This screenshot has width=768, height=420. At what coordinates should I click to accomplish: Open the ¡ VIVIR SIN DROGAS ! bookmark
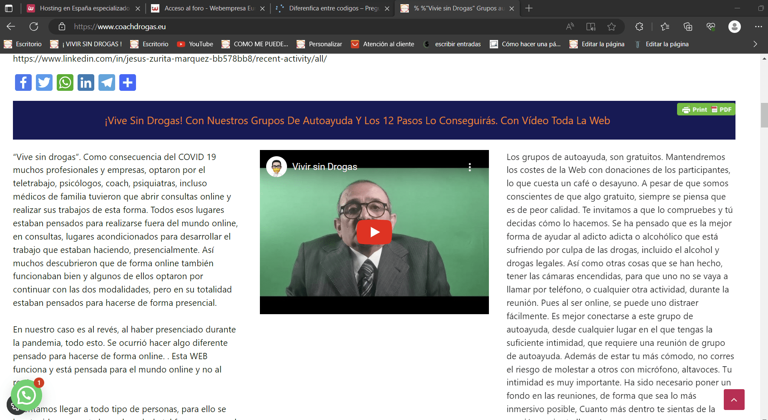click(x=86, y=44)
